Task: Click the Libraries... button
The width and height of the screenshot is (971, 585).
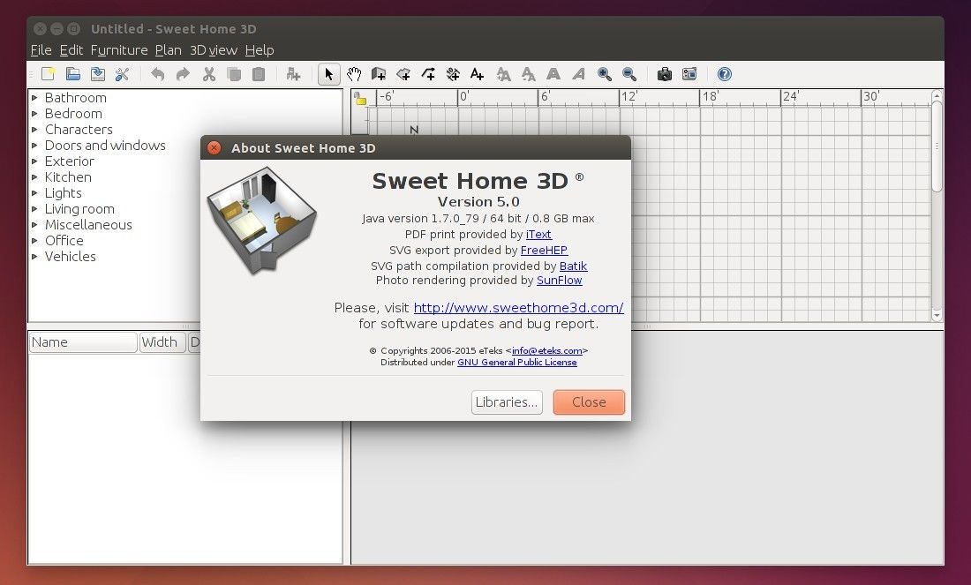Action: (x=507, y=402)
